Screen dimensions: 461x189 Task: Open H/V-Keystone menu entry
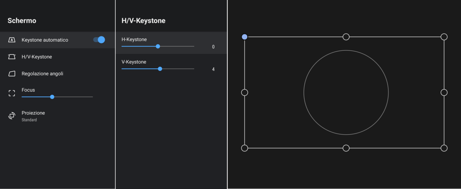(37, 57)
